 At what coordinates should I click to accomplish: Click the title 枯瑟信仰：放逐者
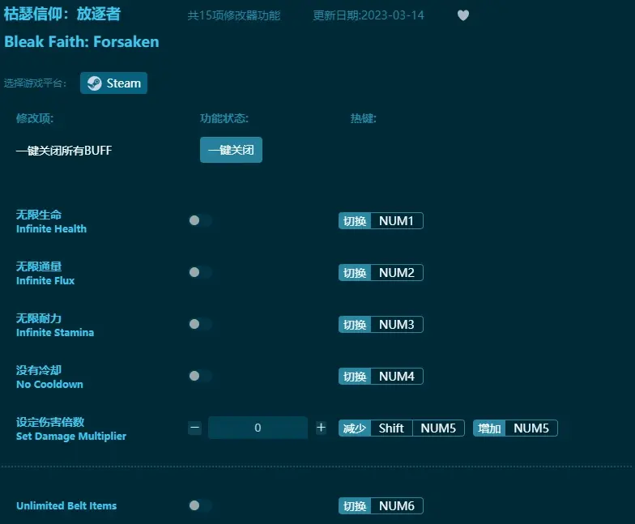[x=62, y=14]
